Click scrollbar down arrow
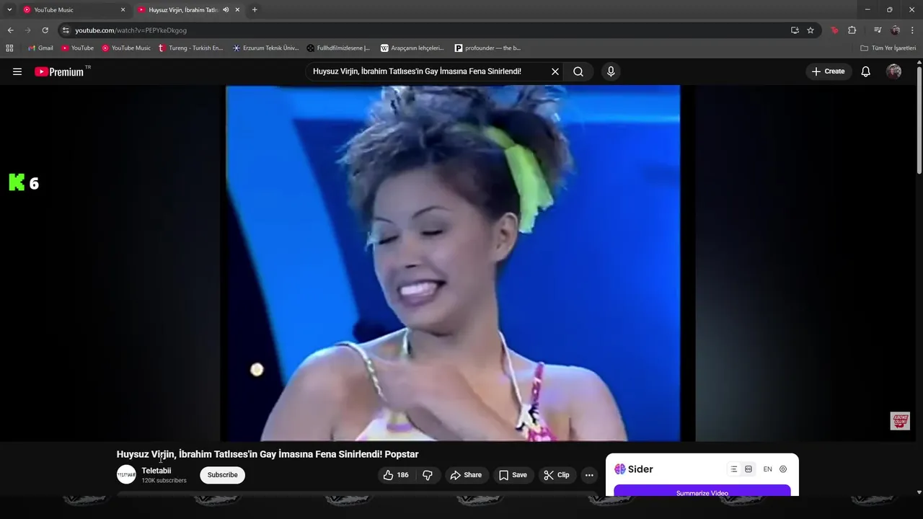The width and height of the screenshot is (923, 519). [919, 492]
